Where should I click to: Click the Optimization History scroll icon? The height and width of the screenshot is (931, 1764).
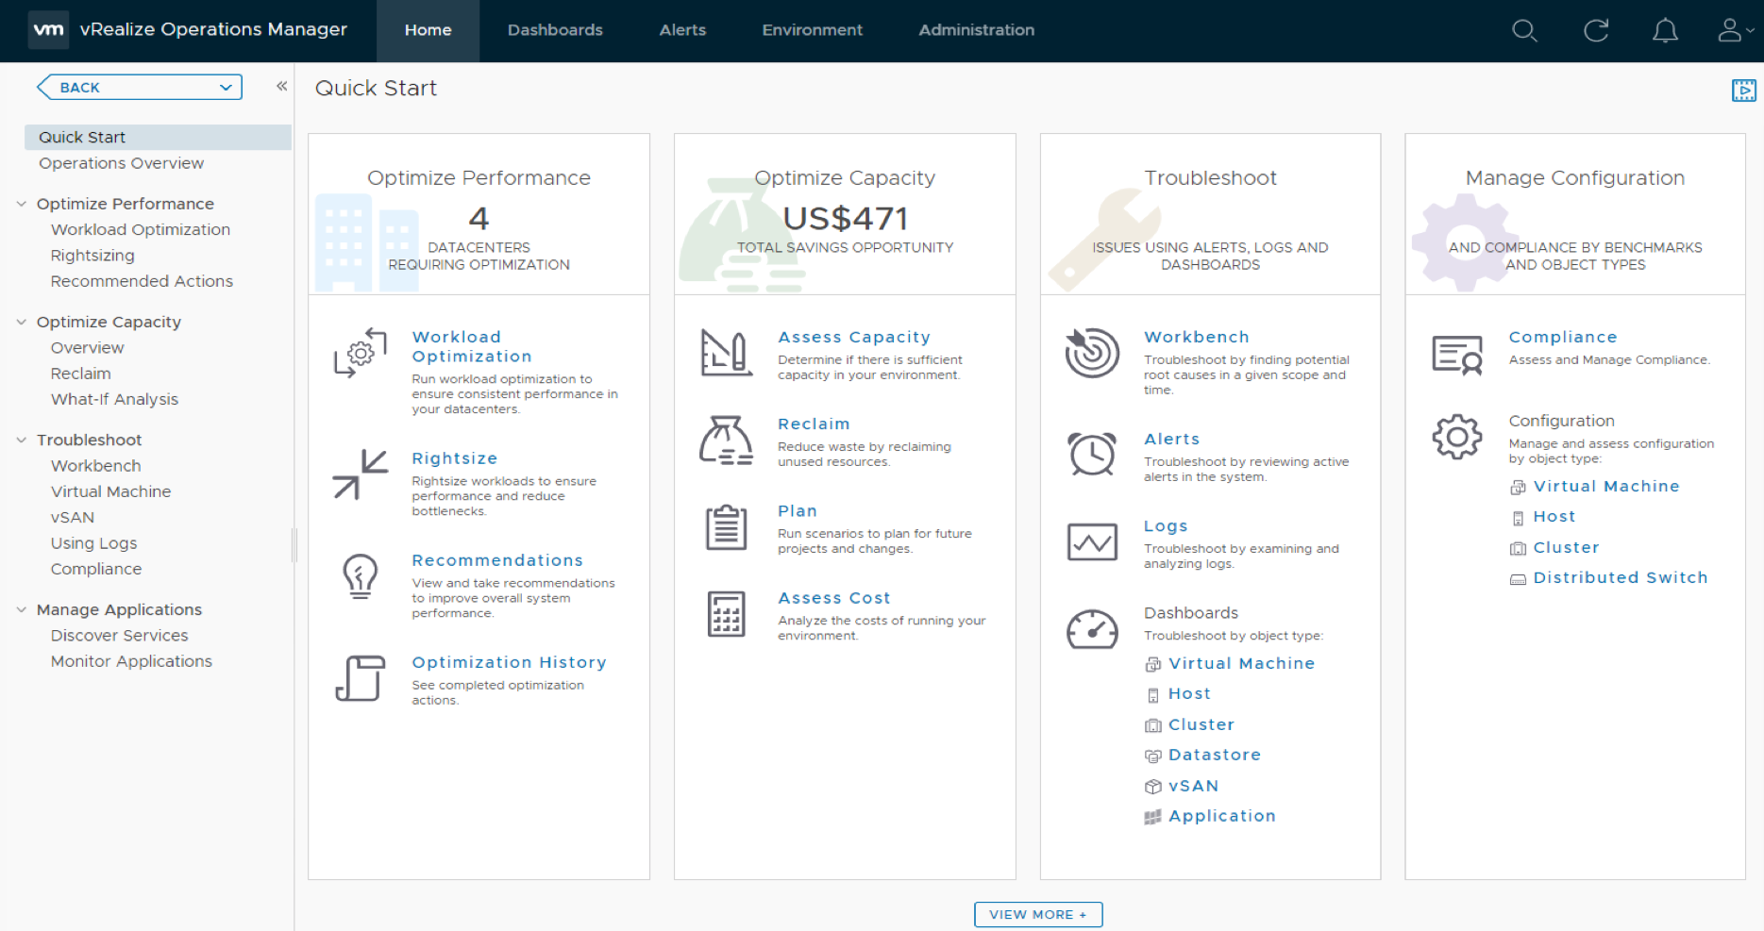click(x=361, y=678)
